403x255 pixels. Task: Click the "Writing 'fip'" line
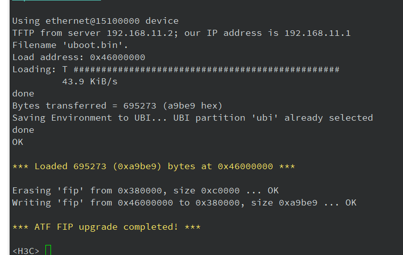[184, 202]
